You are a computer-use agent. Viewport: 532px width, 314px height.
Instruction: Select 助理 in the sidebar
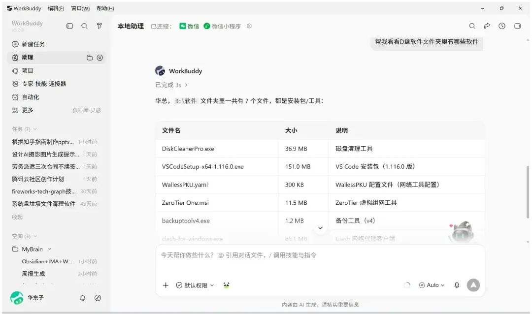(56, 57)
